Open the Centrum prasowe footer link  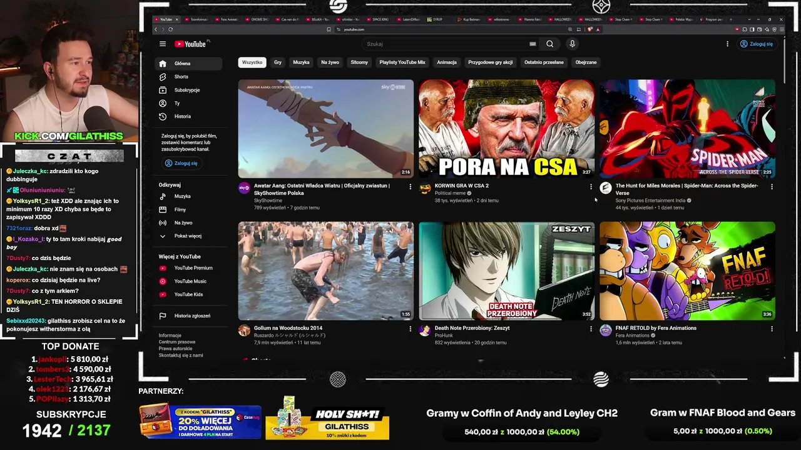click(177, 342)
